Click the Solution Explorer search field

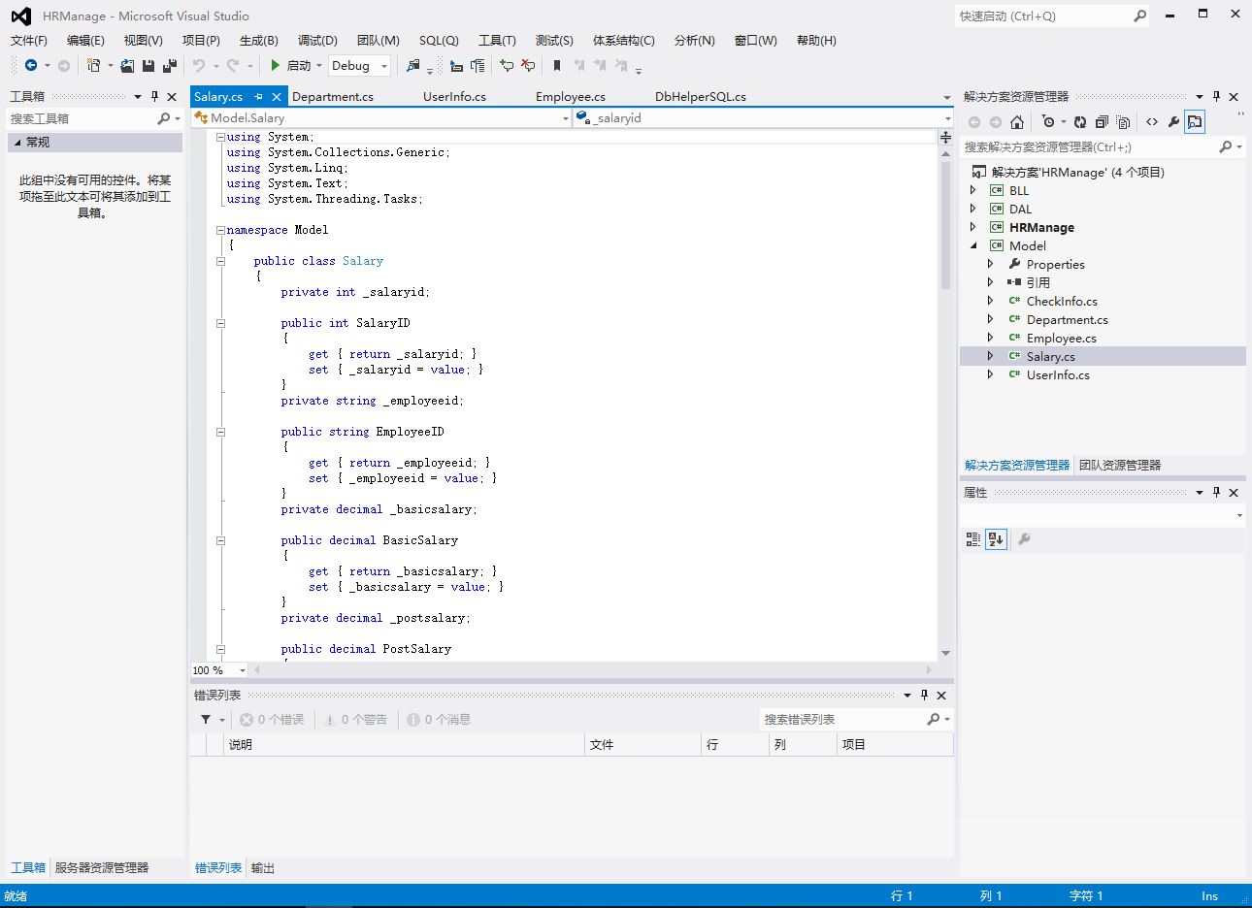(x=1089, y=147)
